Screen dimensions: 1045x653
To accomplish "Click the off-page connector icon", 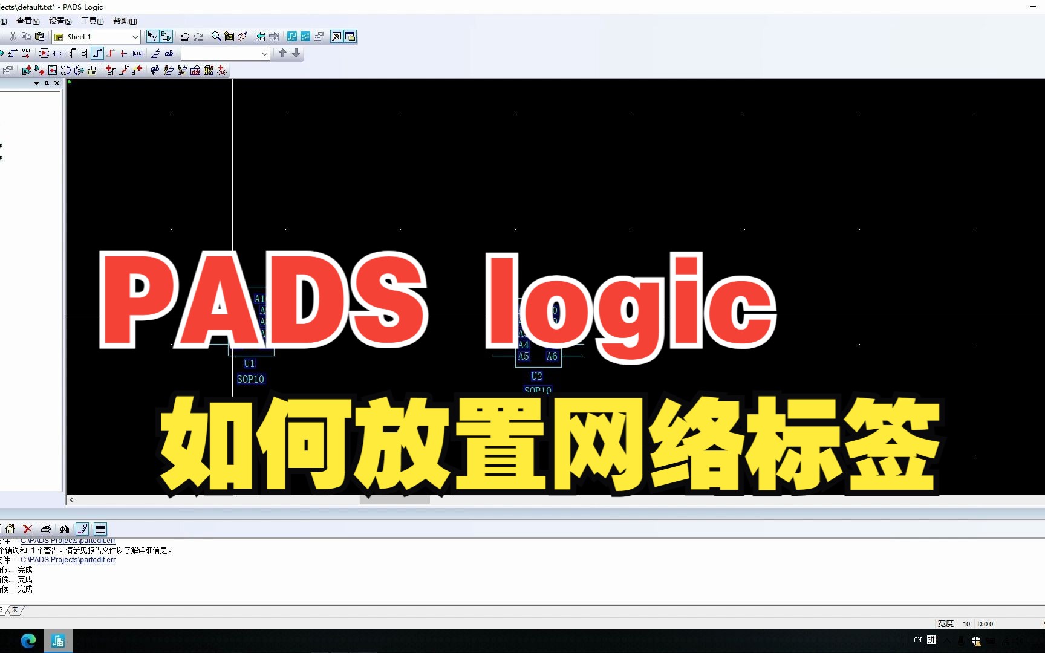I will (57, 53).
